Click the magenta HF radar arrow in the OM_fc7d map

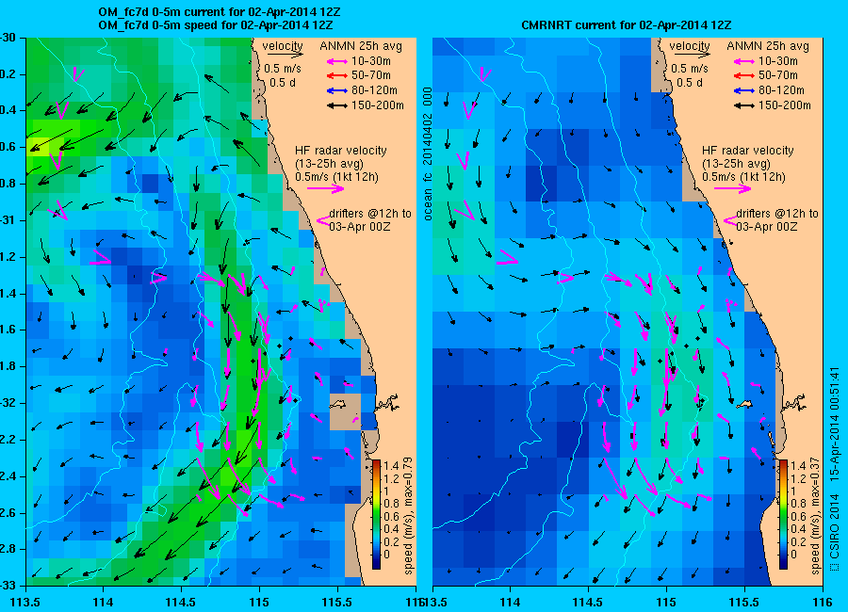tap(326, 188)
